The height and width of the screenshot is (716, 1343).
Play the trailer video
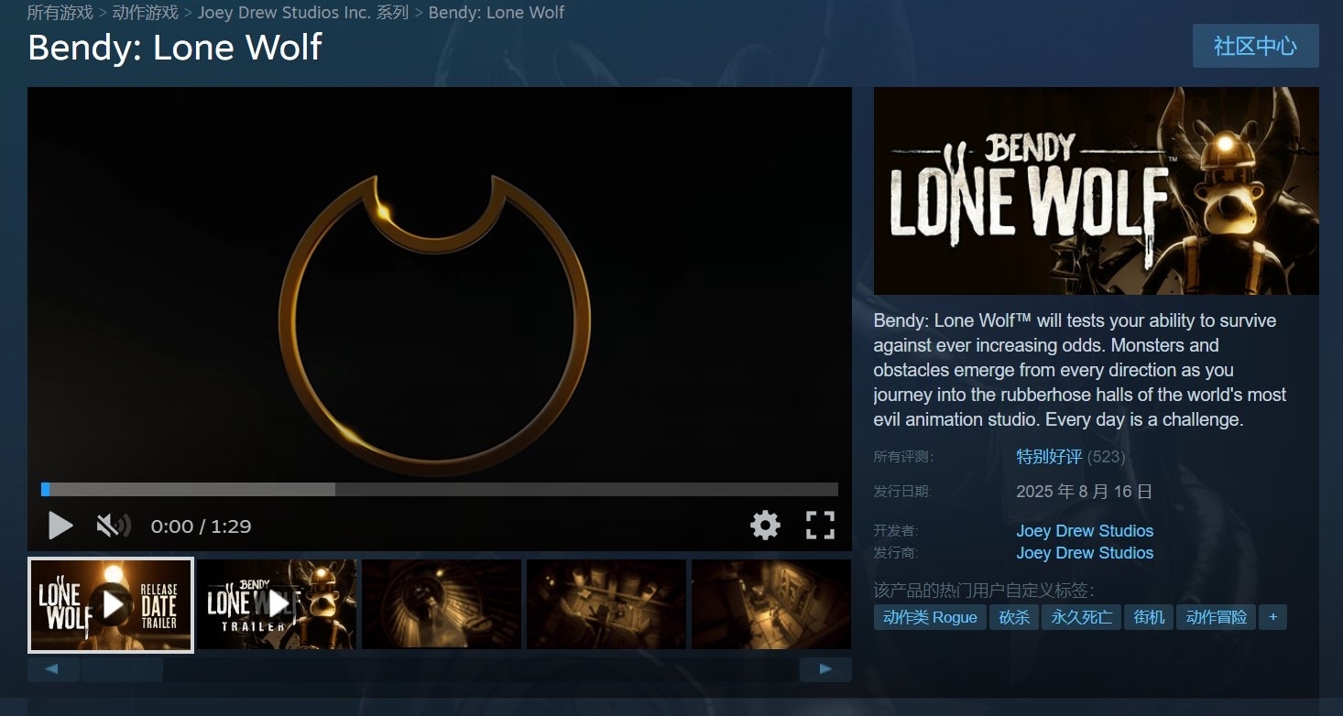(x=60, y=526)
